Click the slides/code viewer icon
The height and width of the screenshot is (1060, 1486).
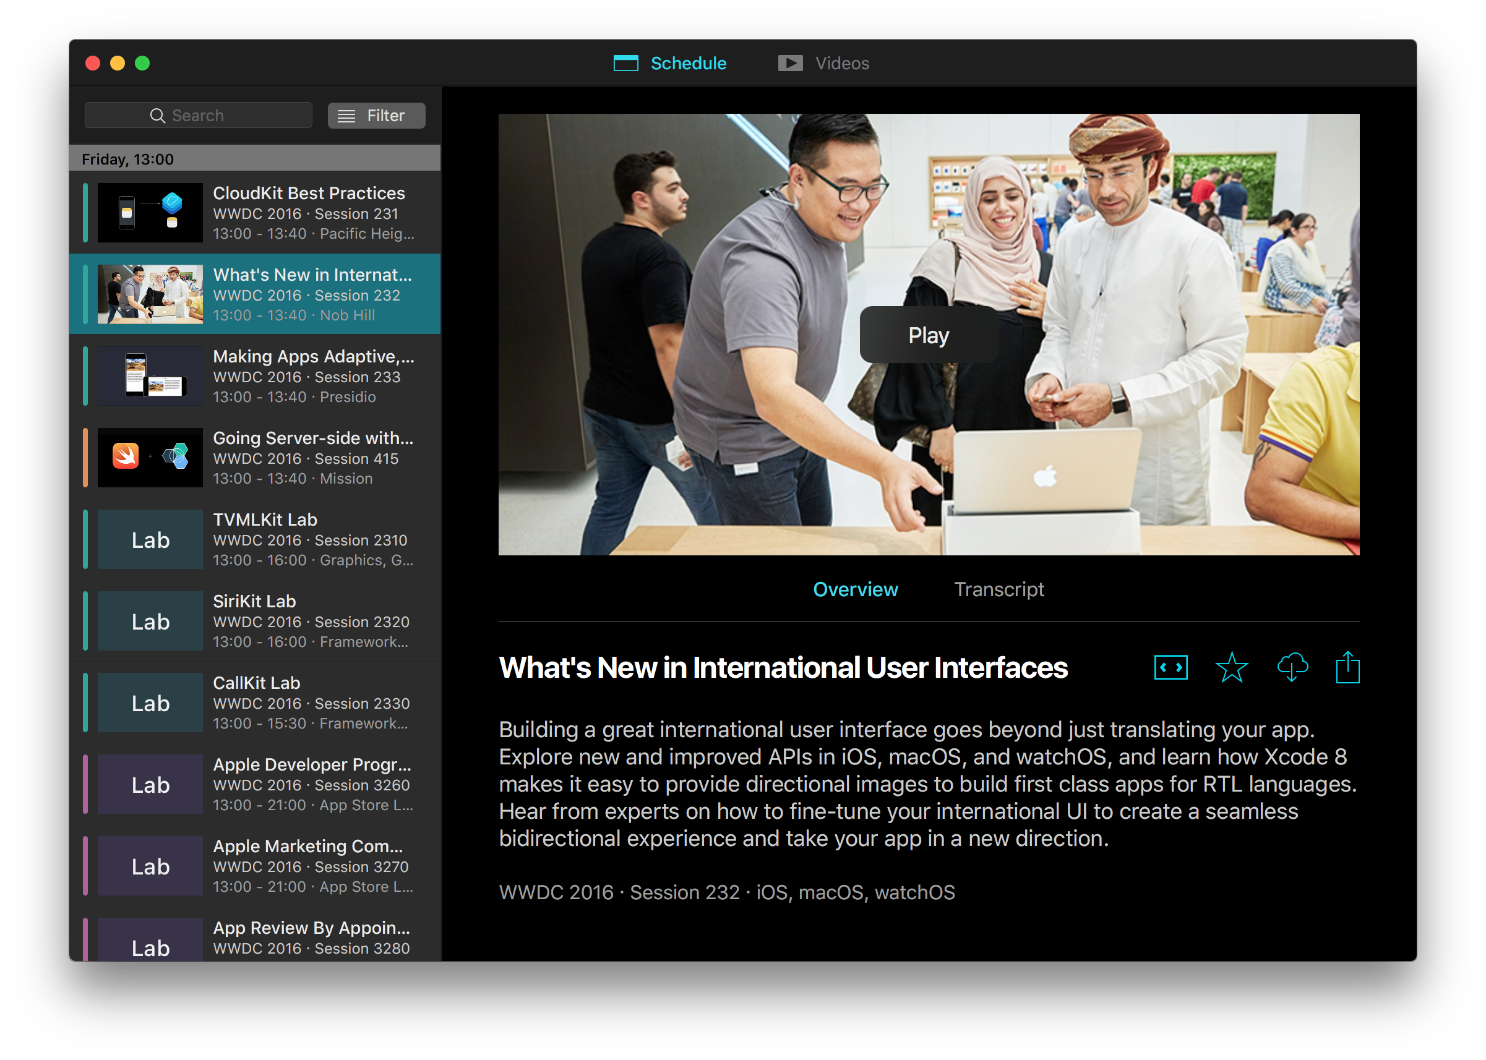click(1170, 668)
